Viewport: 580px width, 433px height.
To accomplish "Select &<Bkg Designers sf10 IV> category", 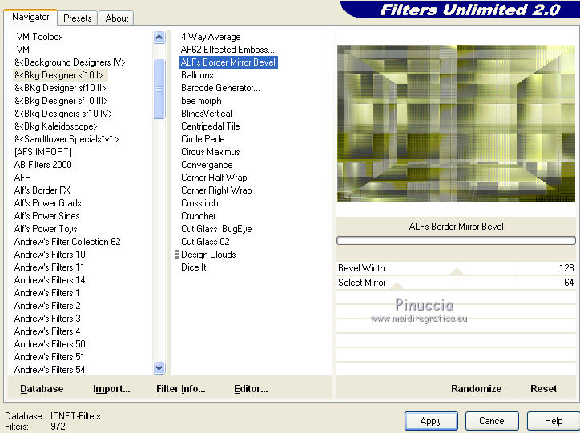I will click(63, 114).
